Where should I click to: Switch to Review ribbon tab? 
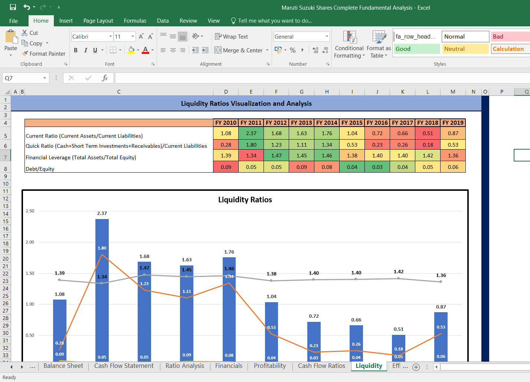(x=188, y=21)
